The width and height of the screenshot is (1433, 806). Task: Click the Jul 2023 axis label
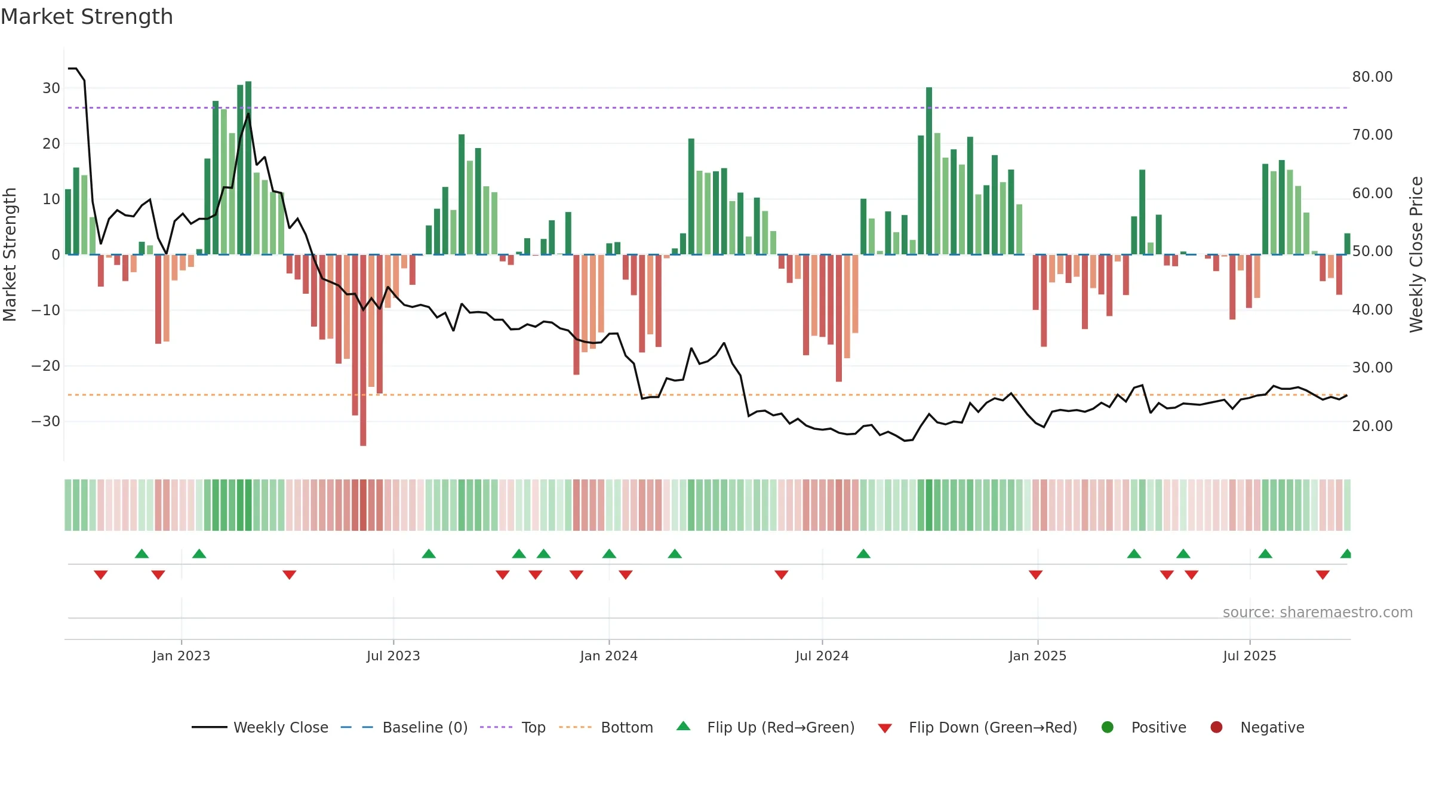[x=393, y=656]
